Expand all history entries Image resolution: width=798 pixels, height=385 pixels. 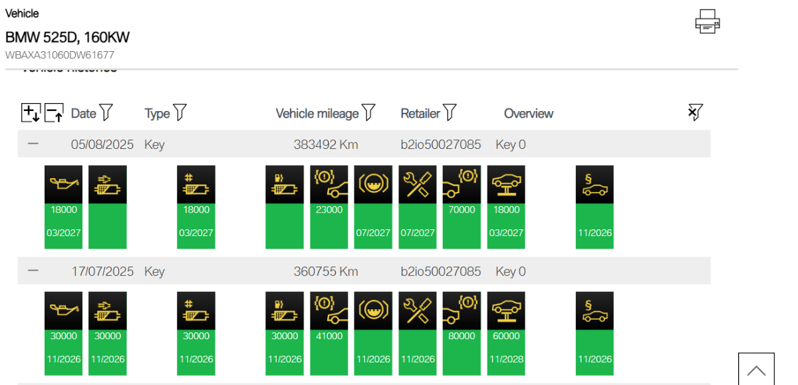click(x=31, y=113)
